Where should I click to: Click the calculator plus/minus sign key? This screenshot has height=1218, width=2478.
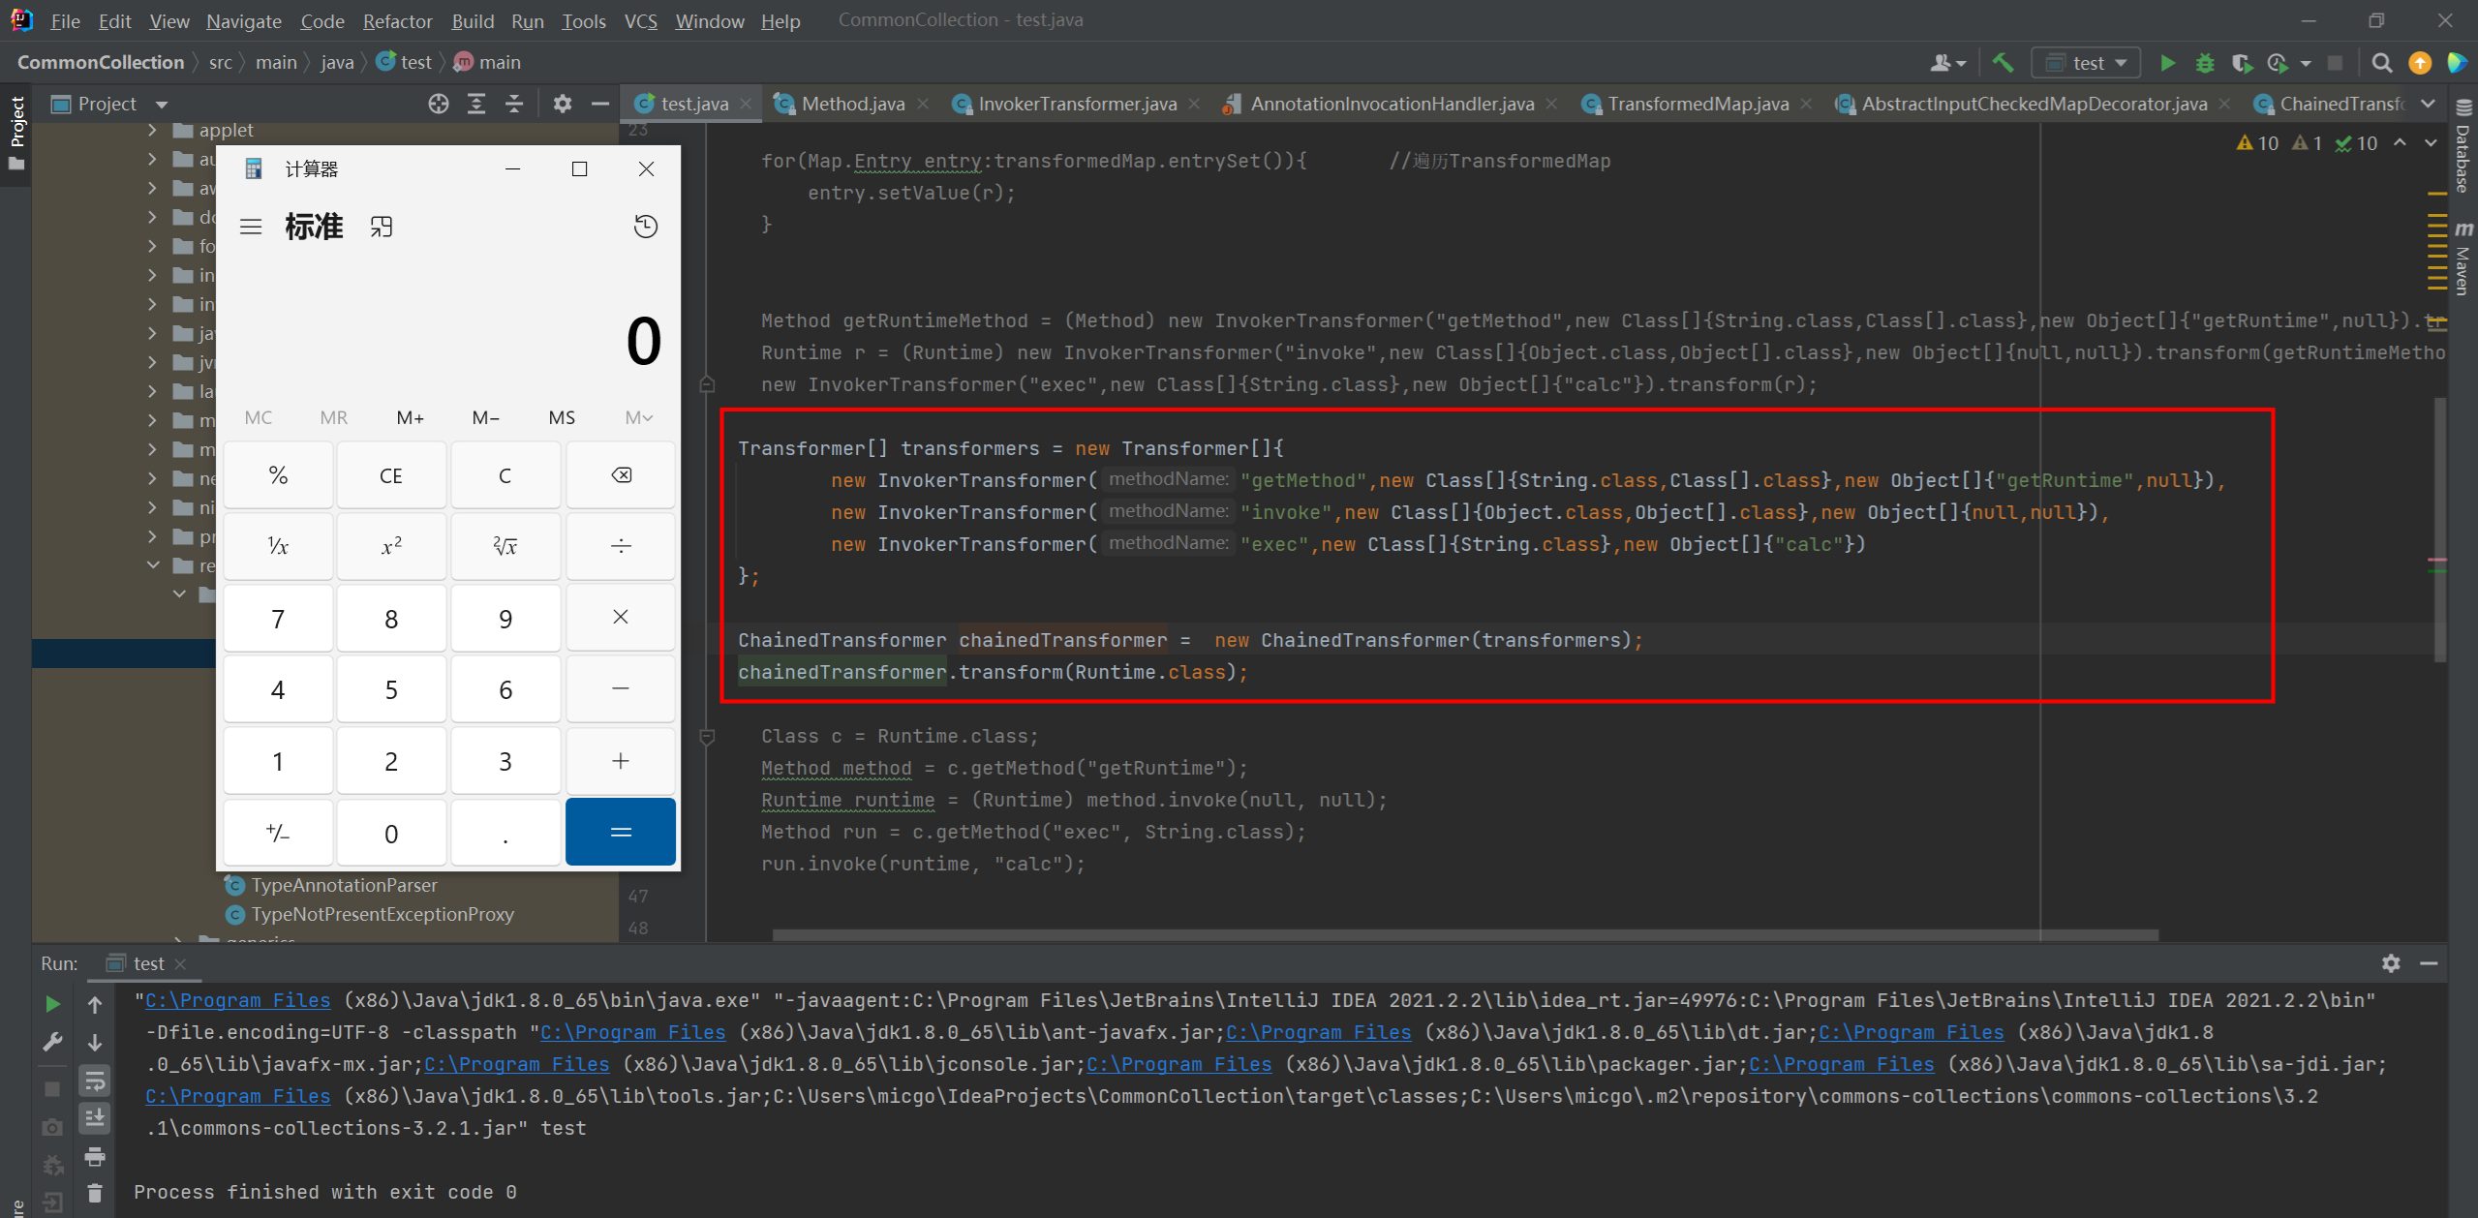tap(278, 832)
